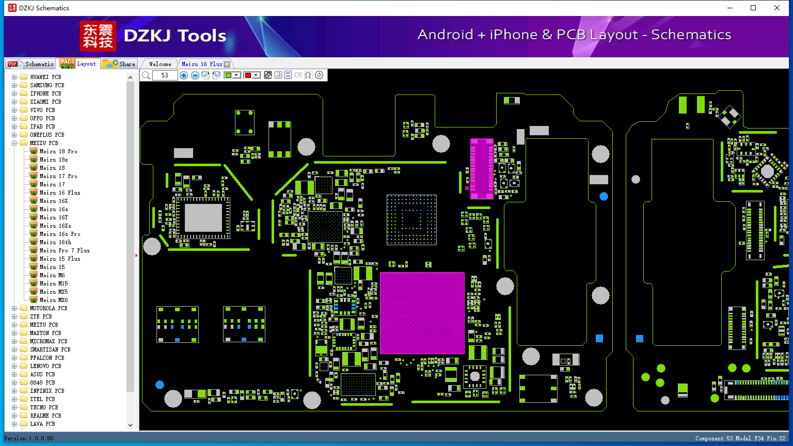Screen dimensions: 793x446
Task: Click the rotate-right layers icon beside zoom out
Action: click(205, 75)
